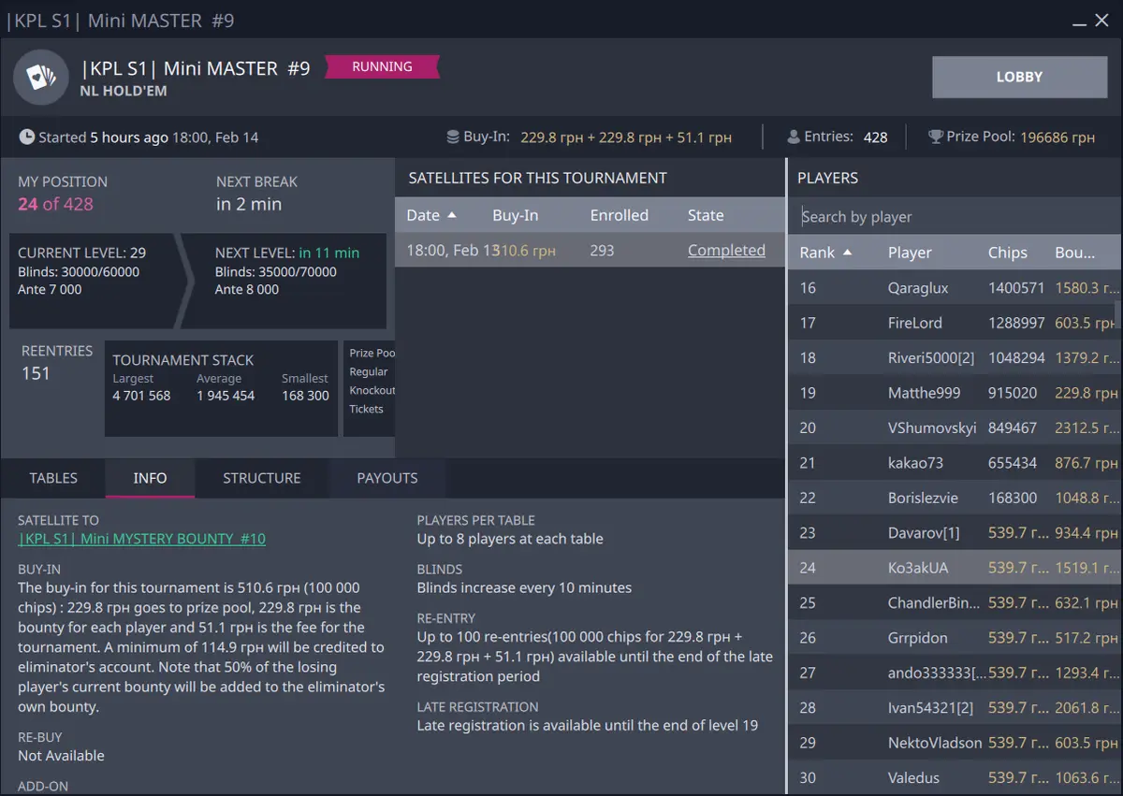
Task: Open the STRUCTURE tab
Action: point(261,478)
